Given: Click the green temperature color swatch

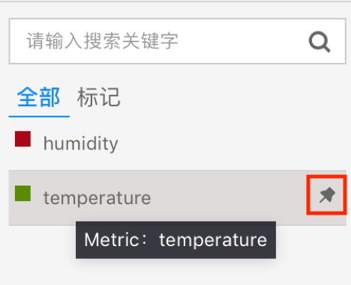Looking at the screenshot, I should click(x=22, y=193).
